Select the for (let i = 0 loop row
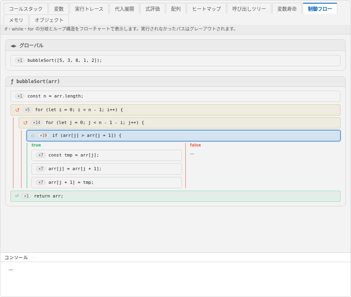351x297 pixels. pyautogui.click(x=175, y=110)
